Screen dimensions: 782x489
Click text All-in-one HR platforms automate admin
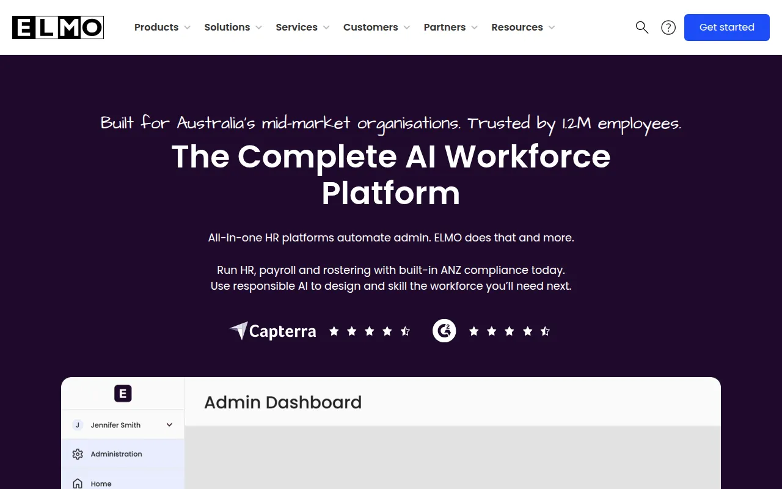(x=319, y=238)
